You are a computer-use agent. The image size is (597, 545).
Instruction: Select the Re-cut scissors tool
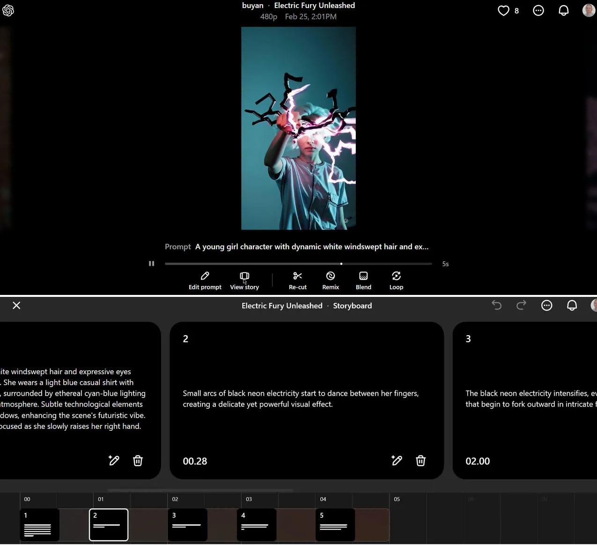pyautogui.click(x=297, y=276)
